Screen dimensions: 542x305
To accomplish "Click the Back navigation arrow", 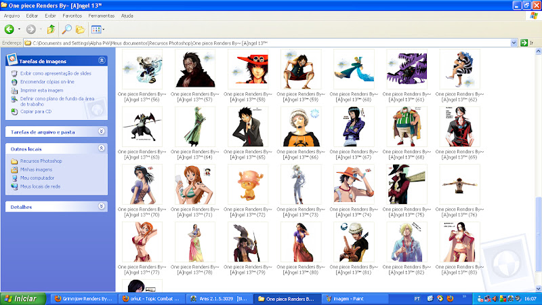I will click(x=9, y=29).
